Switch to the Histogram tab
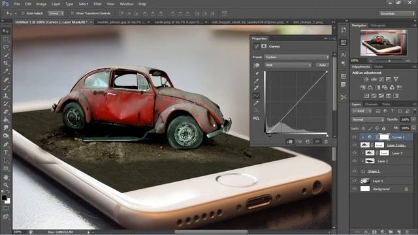Viewport: 418px width, 235px height. click(378, 25)
